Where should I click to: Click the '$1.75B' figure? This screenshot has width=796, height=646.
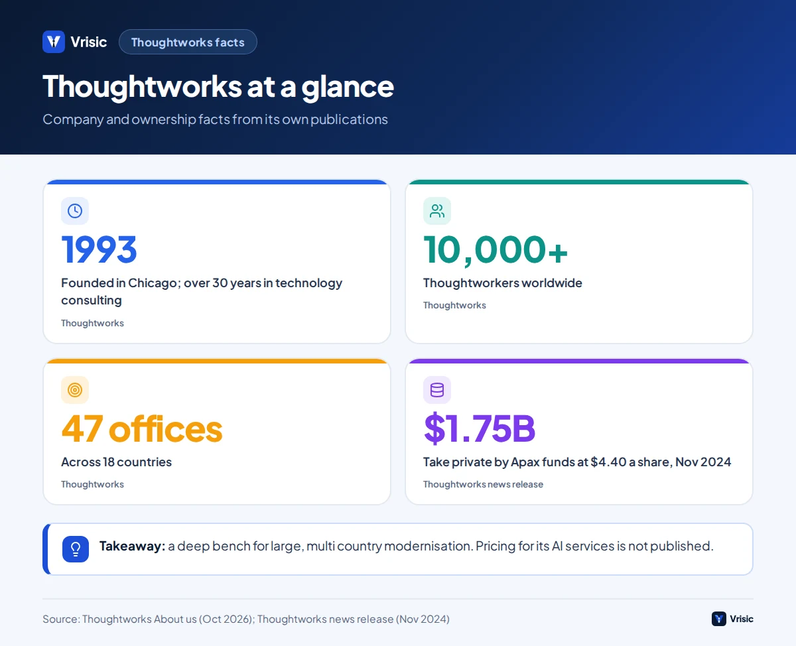480,428
